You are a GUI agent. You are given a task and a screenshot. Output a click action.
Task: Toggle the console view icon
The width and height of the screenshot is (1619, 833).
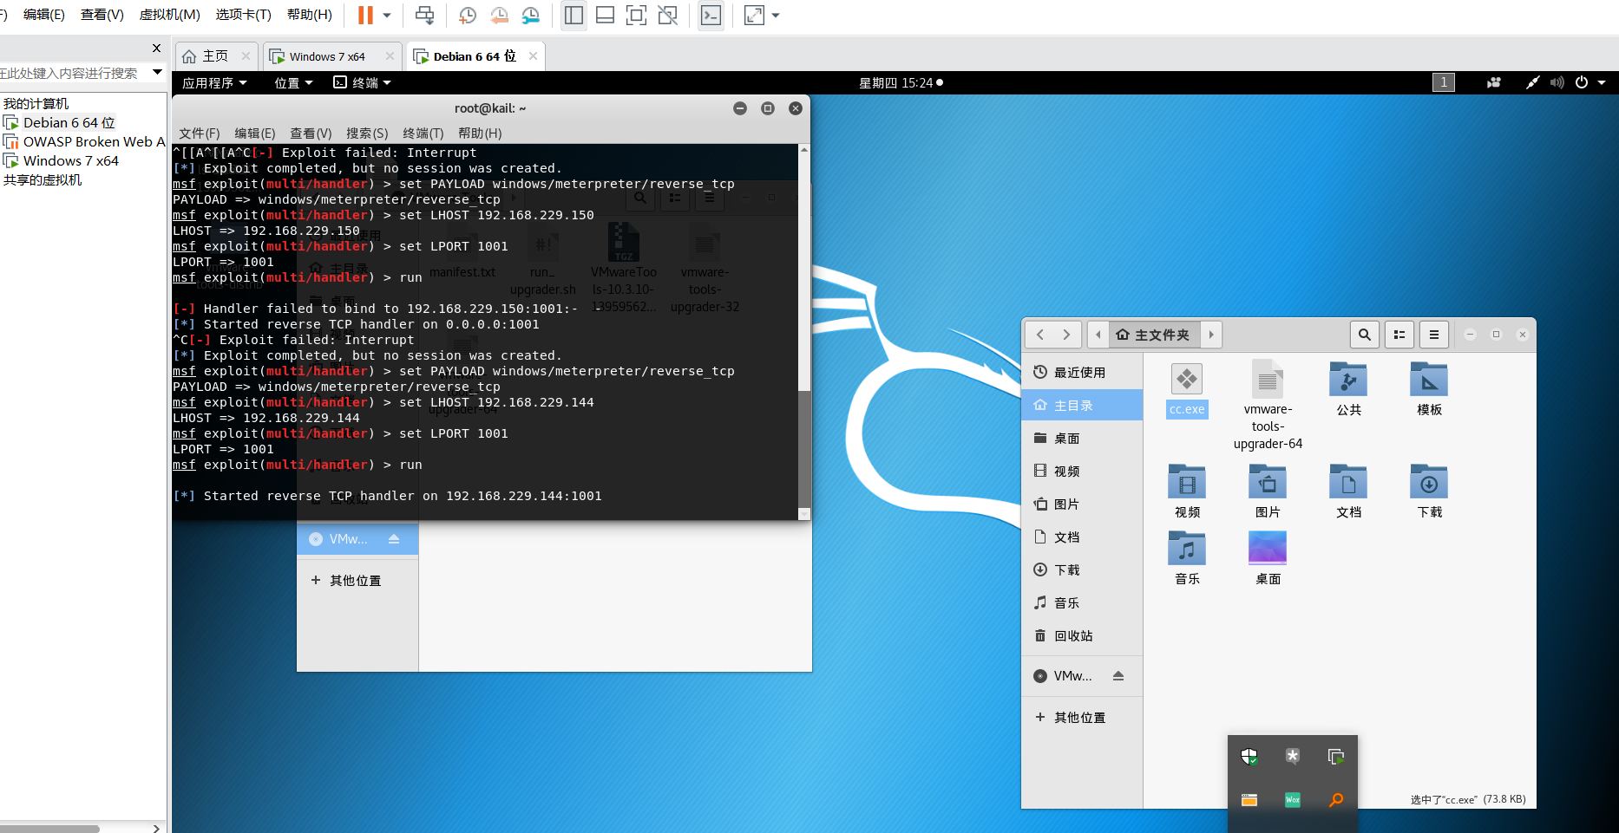(711, 15)
